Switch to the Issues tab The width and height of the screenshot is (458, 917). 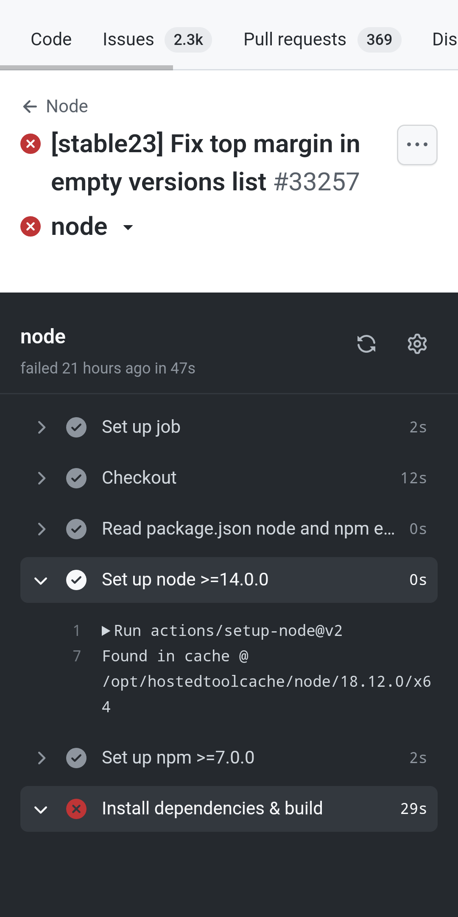tap(128, 39)
